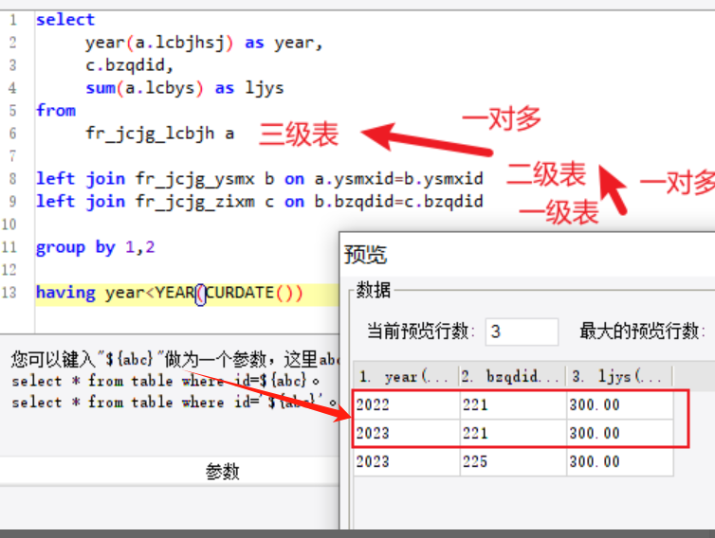Screen dimensions: 715x538
Task: Select the ljys column header
Action: point(619,376)
